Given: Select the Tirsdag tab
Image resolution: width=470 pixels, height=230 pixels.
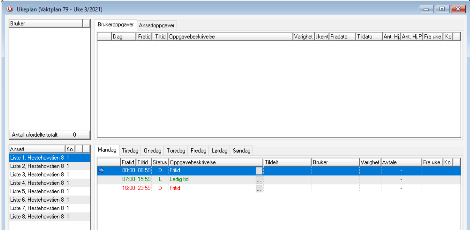Looking at the screenshot, I should (130, 151).
